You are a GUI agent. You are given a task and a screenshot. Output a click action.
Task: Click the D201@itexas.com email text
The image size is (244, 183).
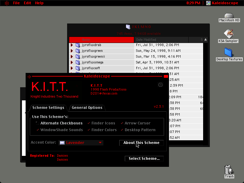(x=104, y=94)
